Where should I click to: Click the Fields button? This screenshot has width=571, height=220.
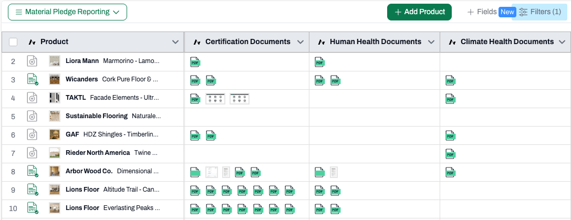click(x=482, y=12)
